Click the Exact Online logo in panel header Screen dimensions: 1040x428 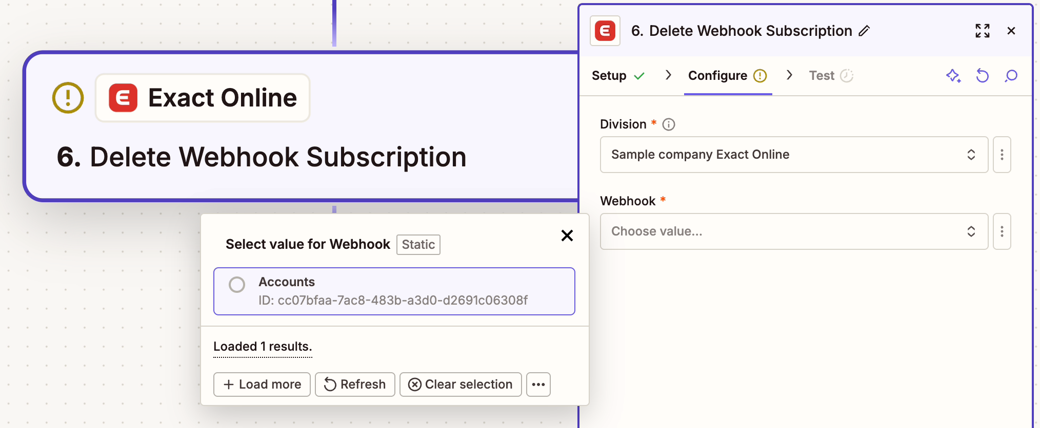tap(605, 31)
